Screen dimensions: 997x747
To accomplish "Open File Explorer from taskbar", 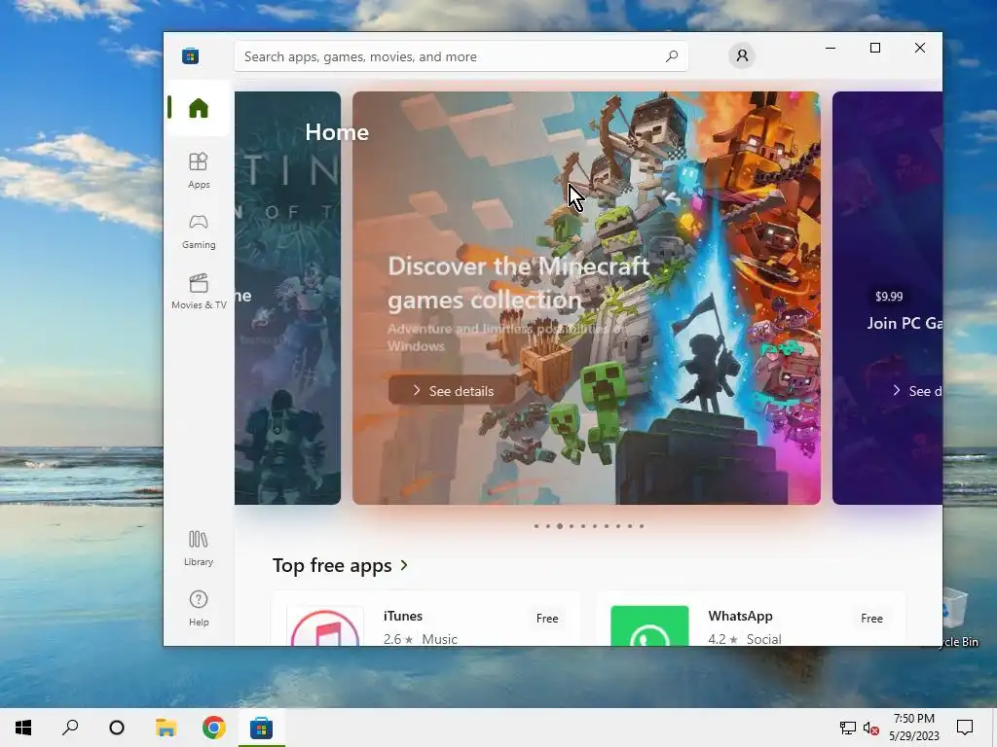I will 166,728.
